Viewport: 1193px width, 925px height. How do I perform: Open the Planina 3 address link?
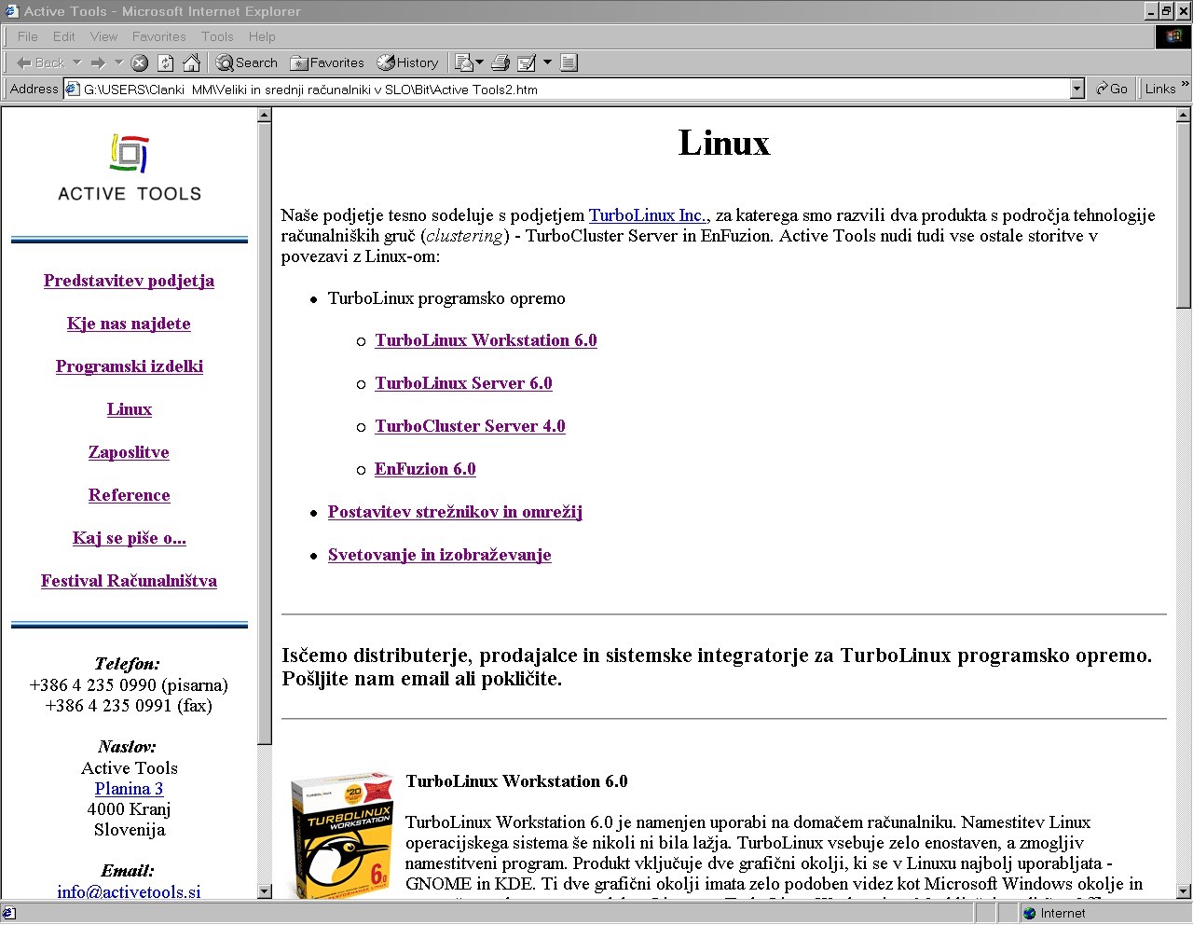click(x=129, y=789)
